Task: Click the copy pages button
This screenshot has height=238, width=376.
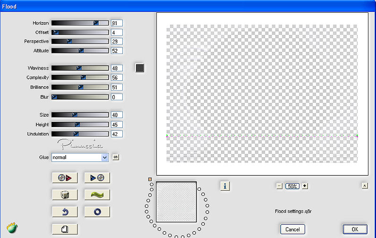Action: 65,229
